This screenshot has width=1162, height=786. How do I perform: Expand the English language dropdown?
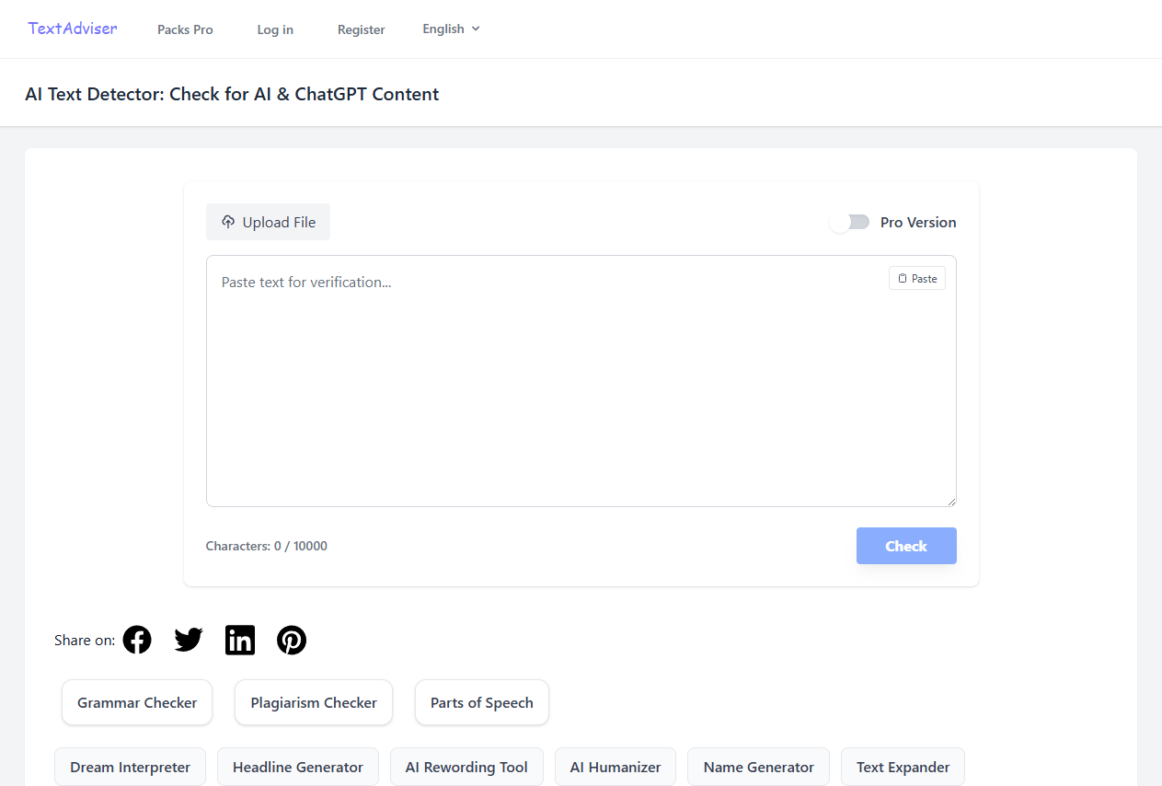coord(451,29)
